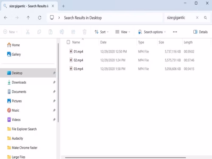Open the Sort dropdown
Viewport: 212px width, 159px height.
[x=102, y=32]
